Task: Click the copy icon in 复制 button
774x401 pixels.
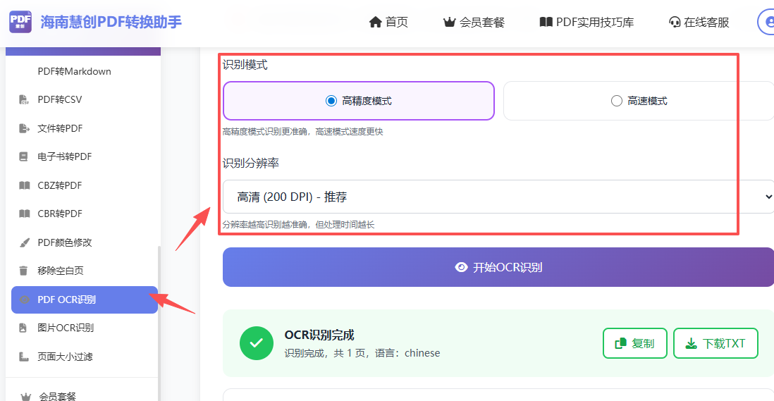Action: coord(620,343)
